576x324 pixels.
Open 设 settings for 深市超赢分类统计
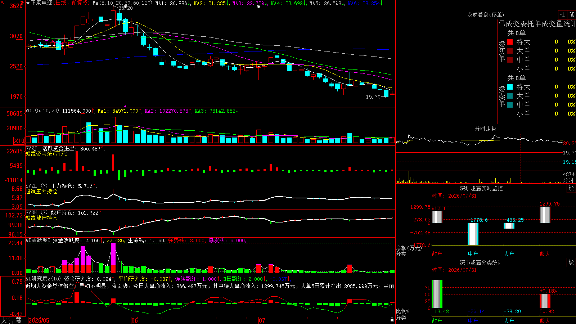coord(571,262)
